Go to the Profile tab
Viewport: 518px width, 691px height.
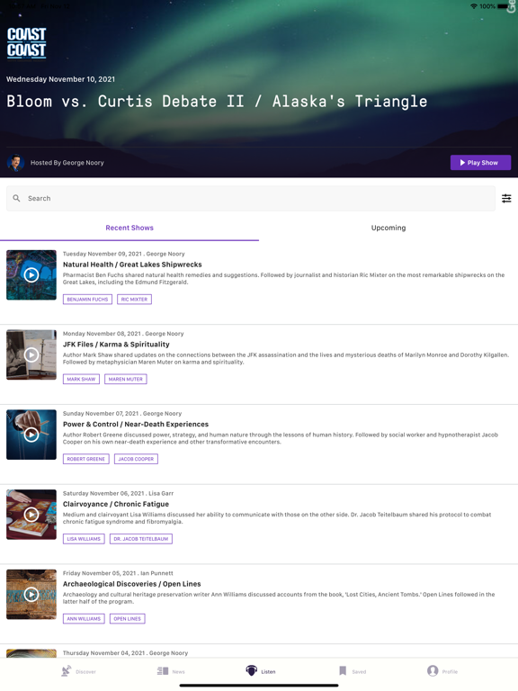click(x=442, y=671)
